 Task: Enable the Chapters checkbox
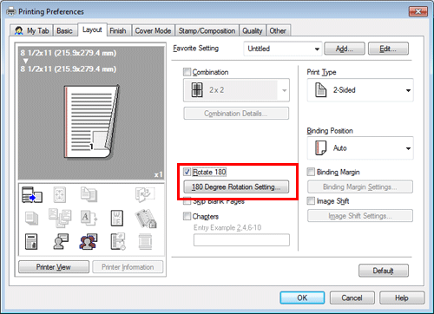[187, 216]
